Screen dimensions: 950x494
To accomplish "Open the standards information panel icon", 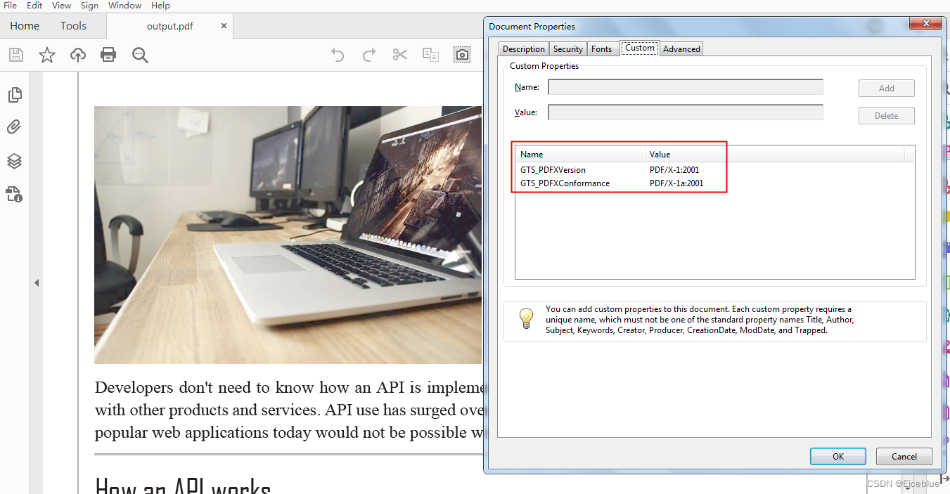I will click(x=14, y=194).
